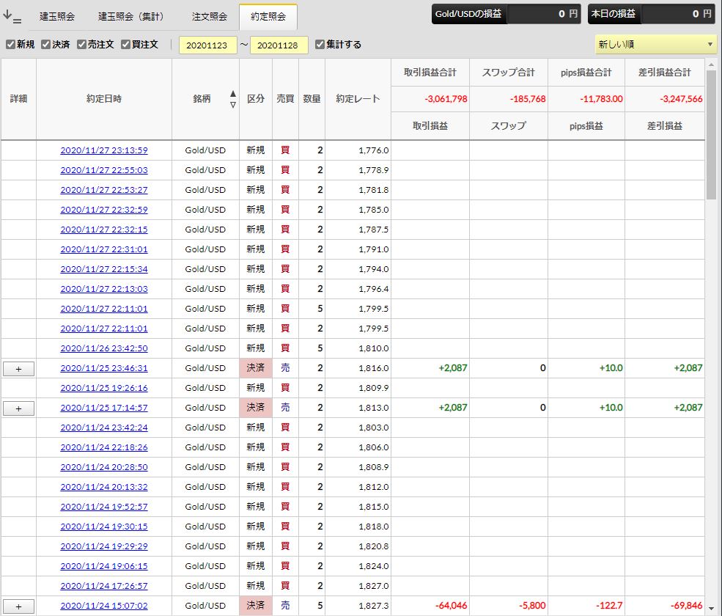Image resolution: width=722 pixels, height=616 pixels.
Task: Click the 約定日時 column header
Action: [104, 99]
